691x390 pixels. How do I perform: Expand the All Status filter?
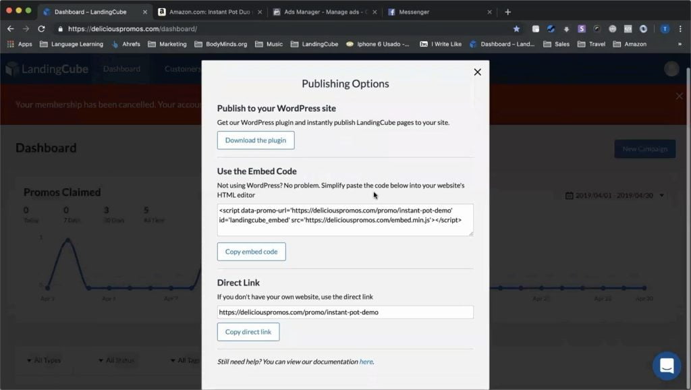click(116, 360)
